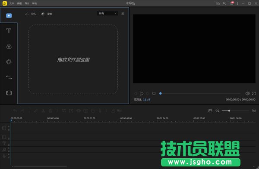Open the 文件 menu
This screenshot has height=169, width=259.
click(x=12, y=3)
